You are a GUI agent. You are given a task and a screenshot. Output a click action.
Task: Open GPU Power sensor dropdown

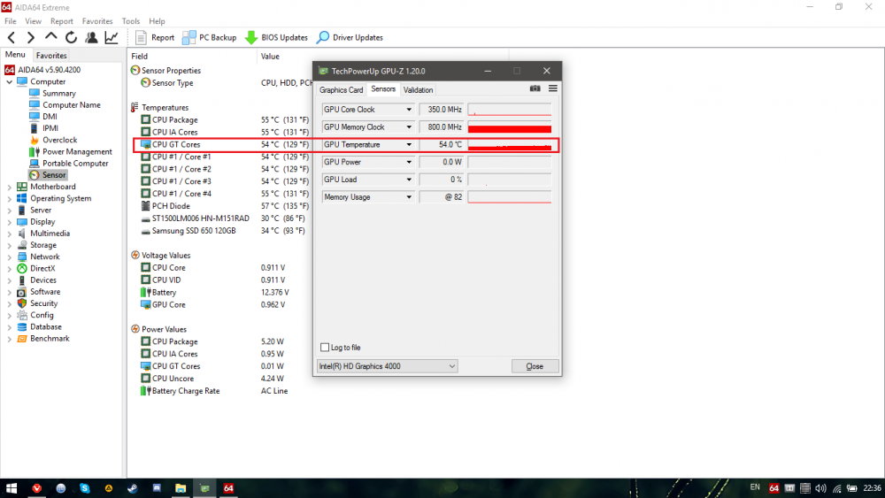click(x=409, y=162)
